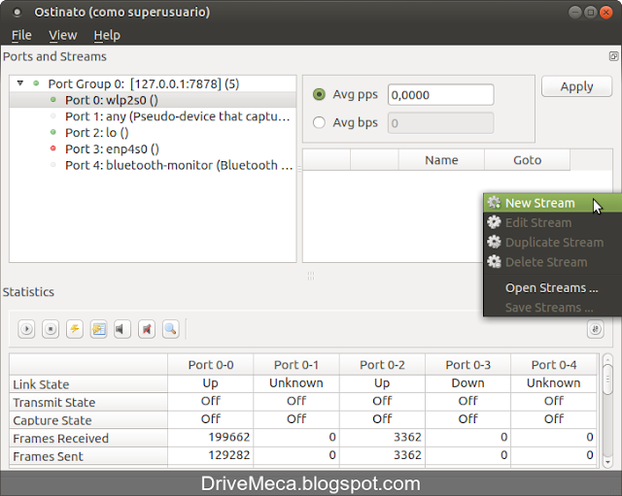Open the Help menu
The height and width of the screenshot is (496, 622).
(x=107, y=35)
